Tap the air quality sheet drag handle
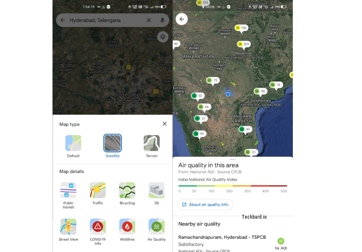The image size is (362, 252). (233, 159)
